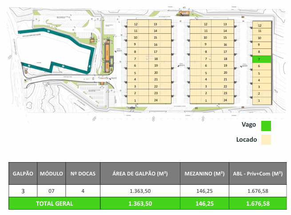The image size is (291, 215).
Task: Click the 07 cell in the Módulo column
Action: pos(51,191)
